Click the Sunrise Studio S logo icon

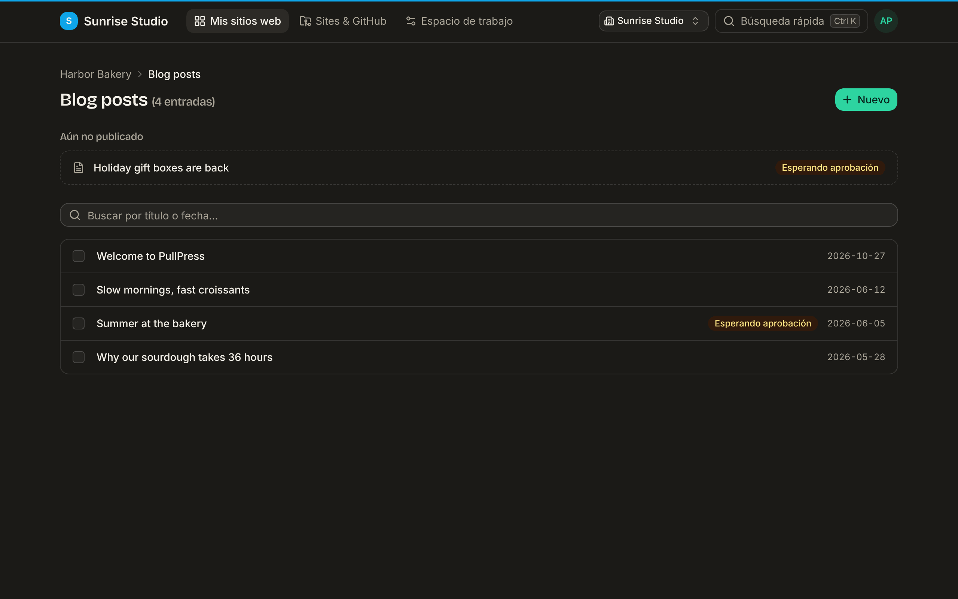click(69, 21)
